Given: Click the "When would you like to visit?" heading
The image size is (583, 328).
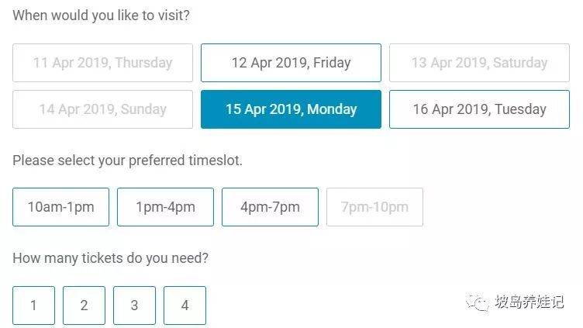Looking at the screenshot, I should [102, 15].
